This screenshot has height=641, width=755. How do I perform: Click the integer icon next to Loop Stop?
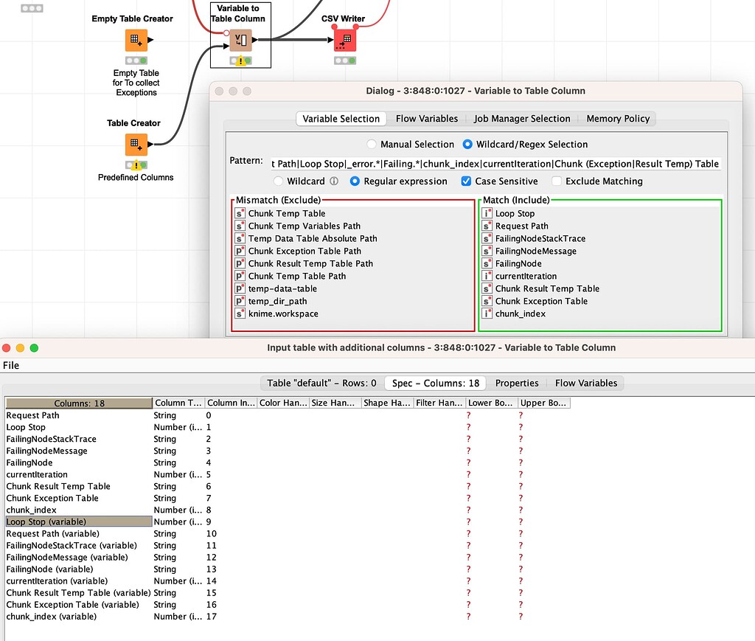click(x=487, y=214)
